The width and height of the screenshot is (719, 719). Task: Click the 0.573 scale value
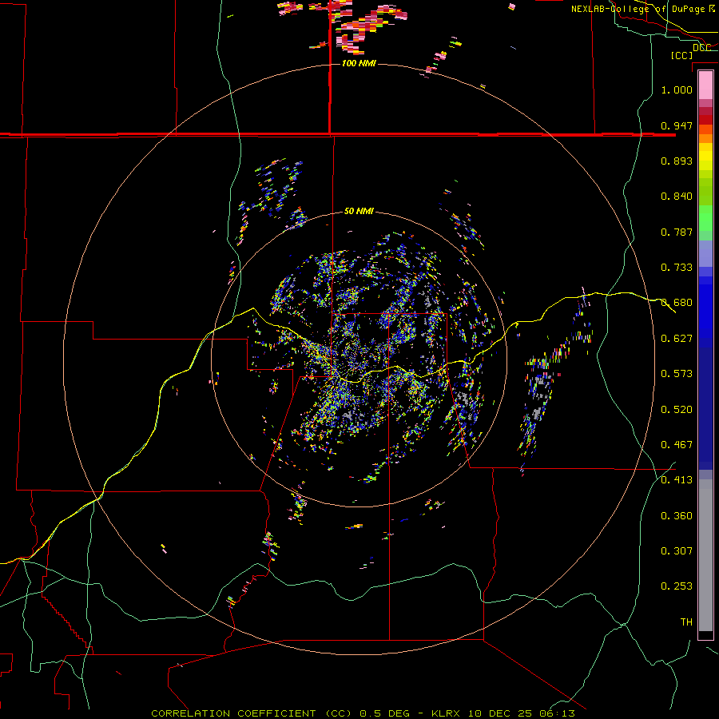[677, 374]
